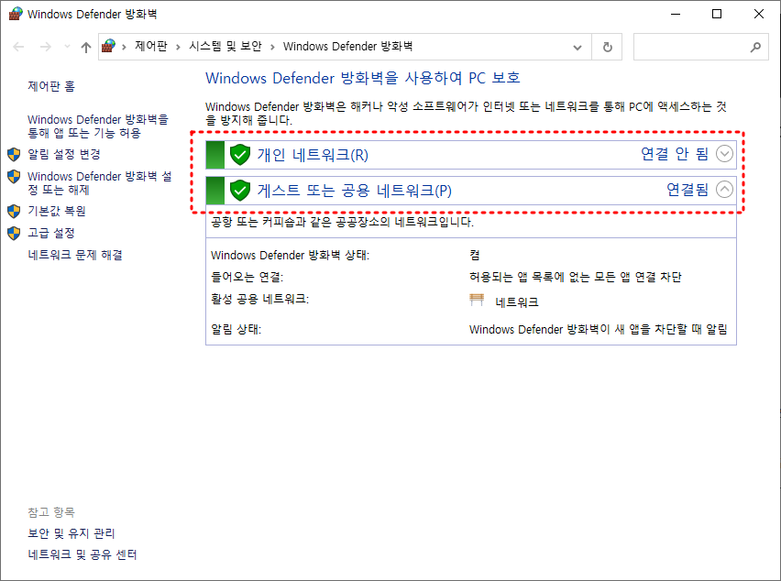Click green check shield of 공용 네트워크
The width and height of the screenshot is (781, 581).
click(240, 191)
